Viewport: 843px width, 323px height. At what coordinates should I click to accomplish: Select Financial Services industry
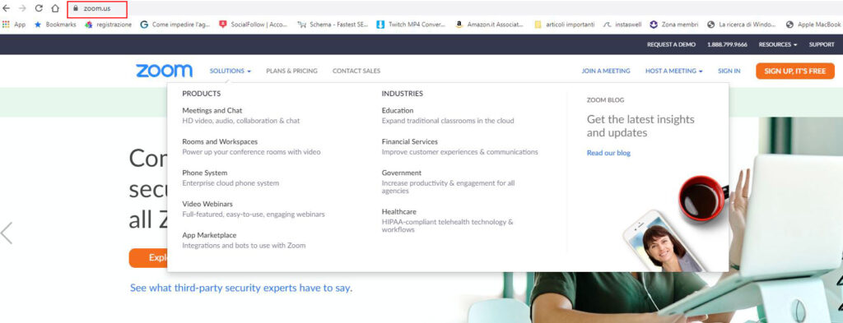tap(410, 141)
